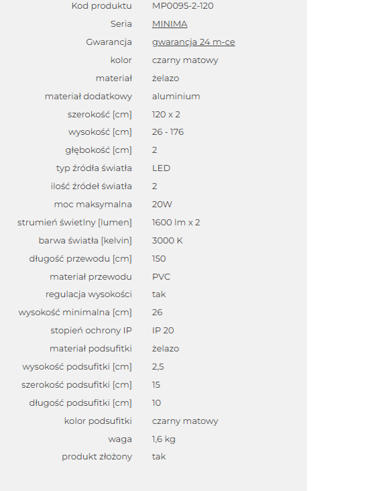Click the regulacja wysokości label
Screen dimensions: 370x491
point(88,294)
